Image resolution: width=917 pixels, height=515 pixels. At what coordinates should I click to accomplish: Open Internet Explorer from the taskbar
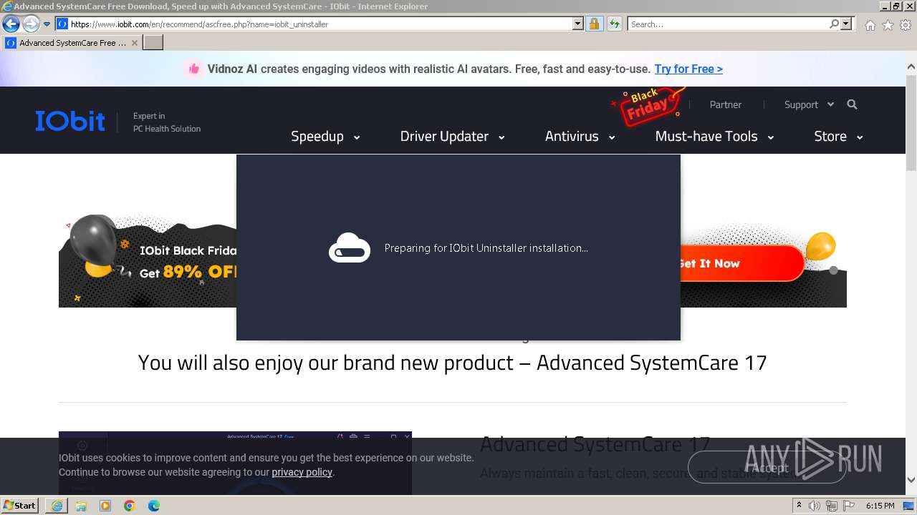(x=57, y=506)
